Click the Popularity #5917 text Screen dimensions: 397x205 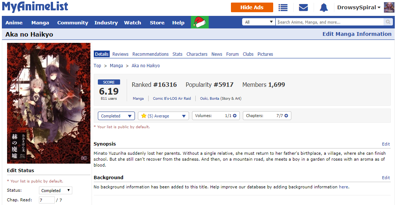(x=209, y=85)
